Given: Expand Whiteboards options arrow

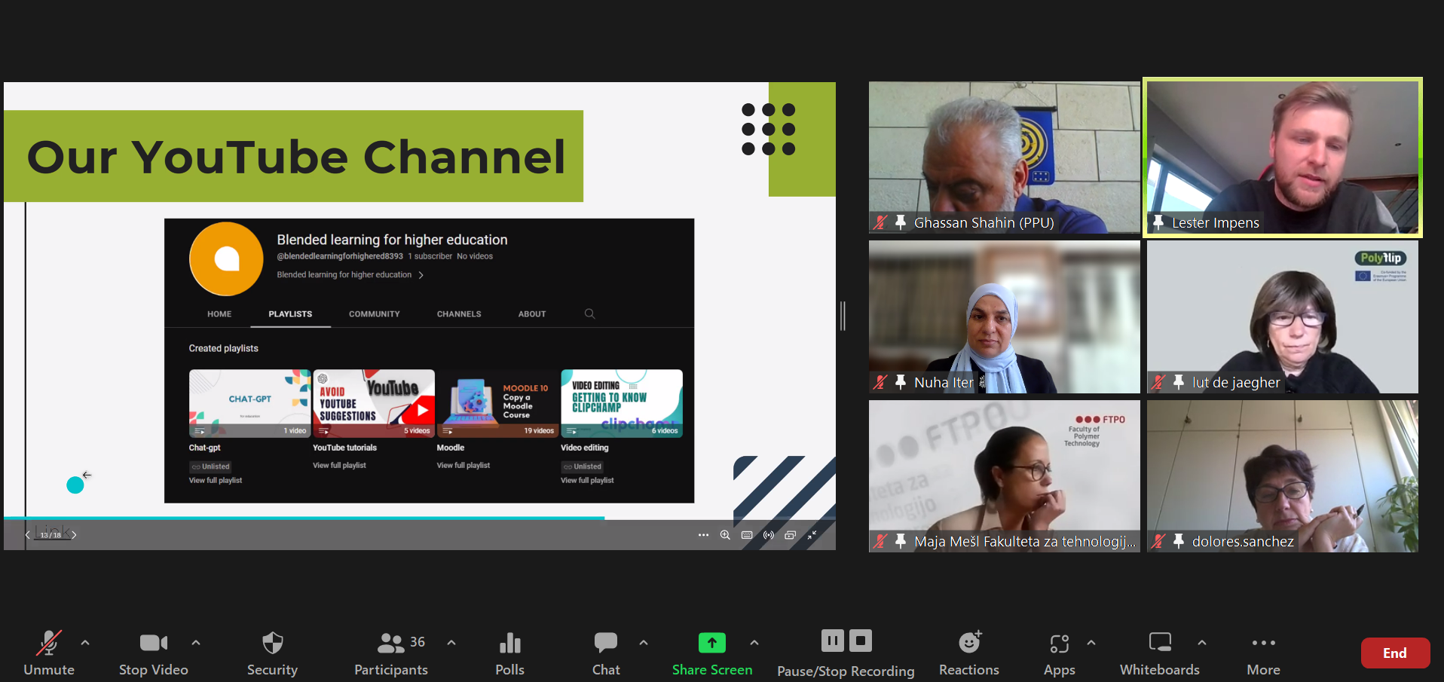Looking at the screenshot, I should 1202,643.
